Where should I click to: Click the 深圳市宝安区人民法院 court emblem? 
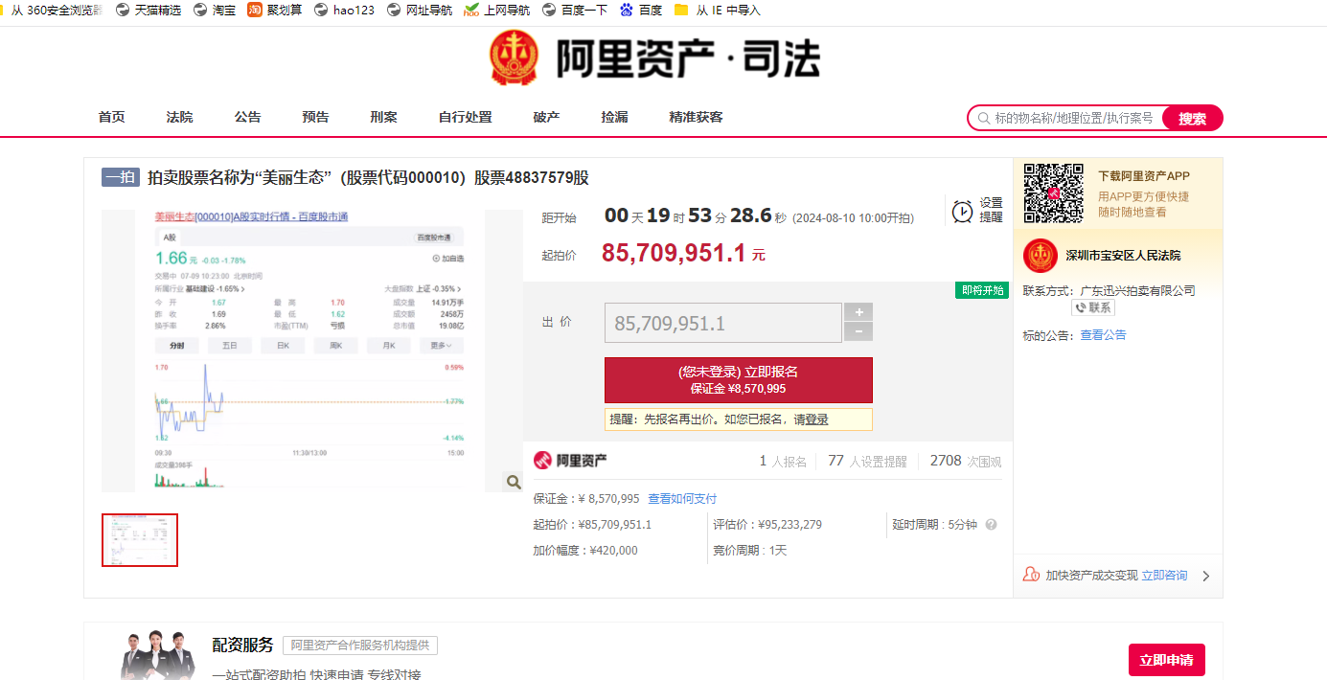point(1040,256)
